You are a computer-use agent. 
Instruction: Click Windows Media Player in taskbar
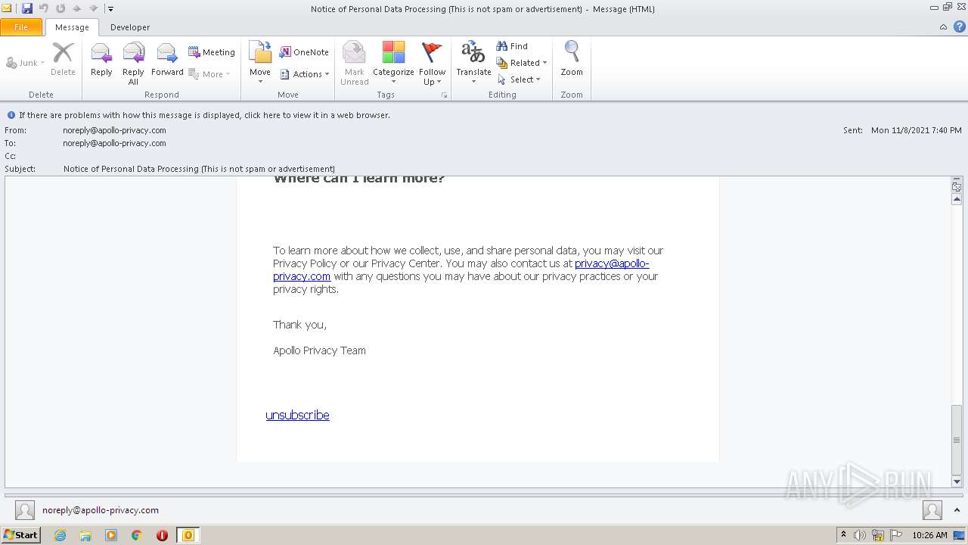(111, 535)
